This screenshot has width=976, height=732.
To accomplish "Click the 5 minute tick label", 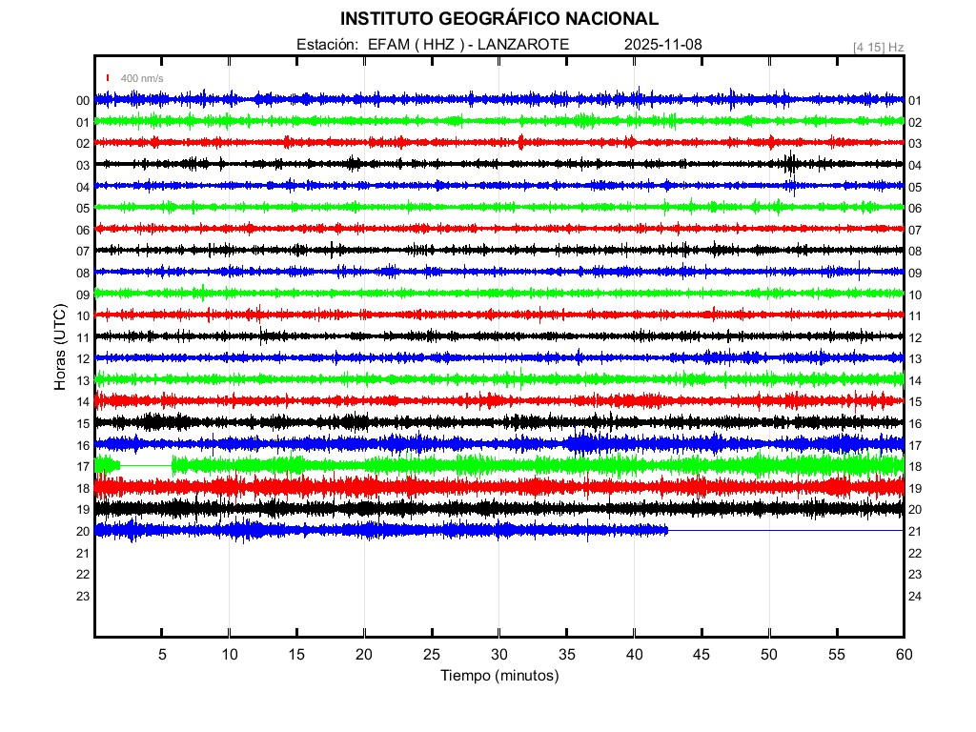I will coord(162,655).
